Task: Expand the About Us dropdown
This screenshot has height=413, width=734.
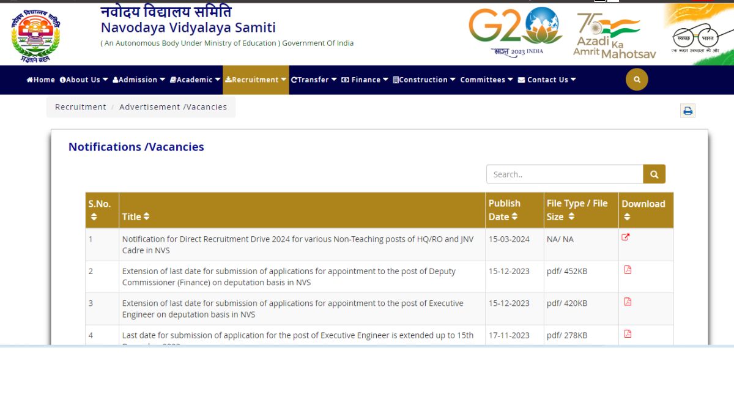Action: (83, 80)
